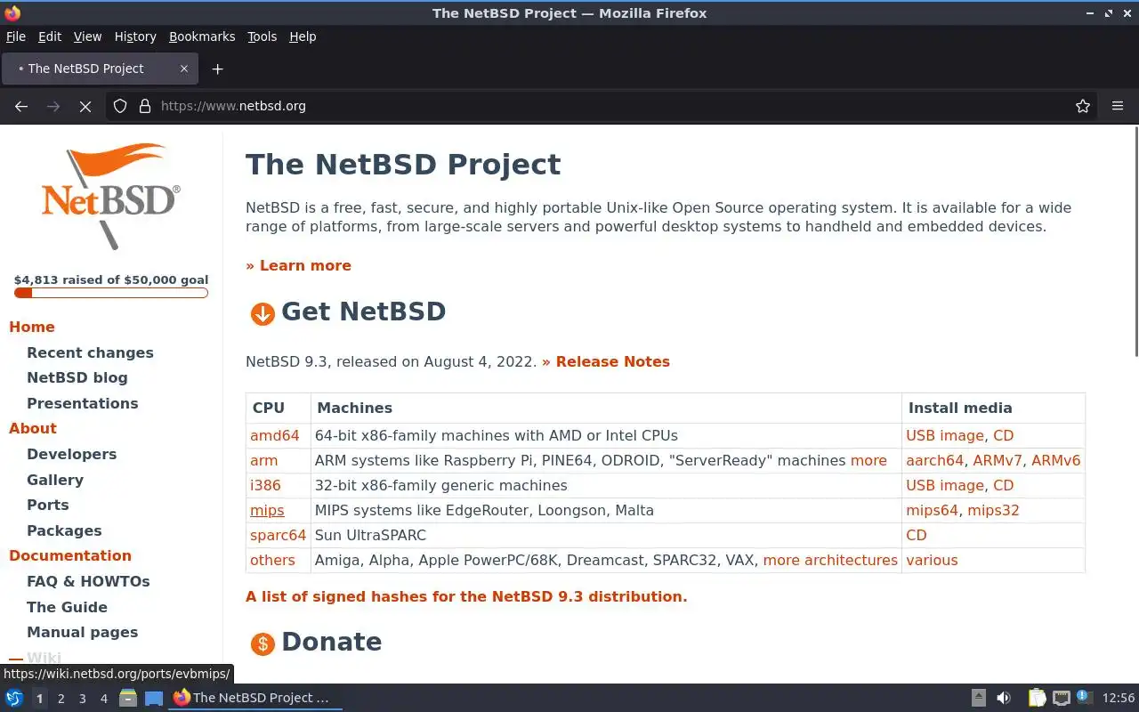This screenshot has height=712, width=1139.
Task: Open the Bookmarks menu
Action: (x=202, y=36)
